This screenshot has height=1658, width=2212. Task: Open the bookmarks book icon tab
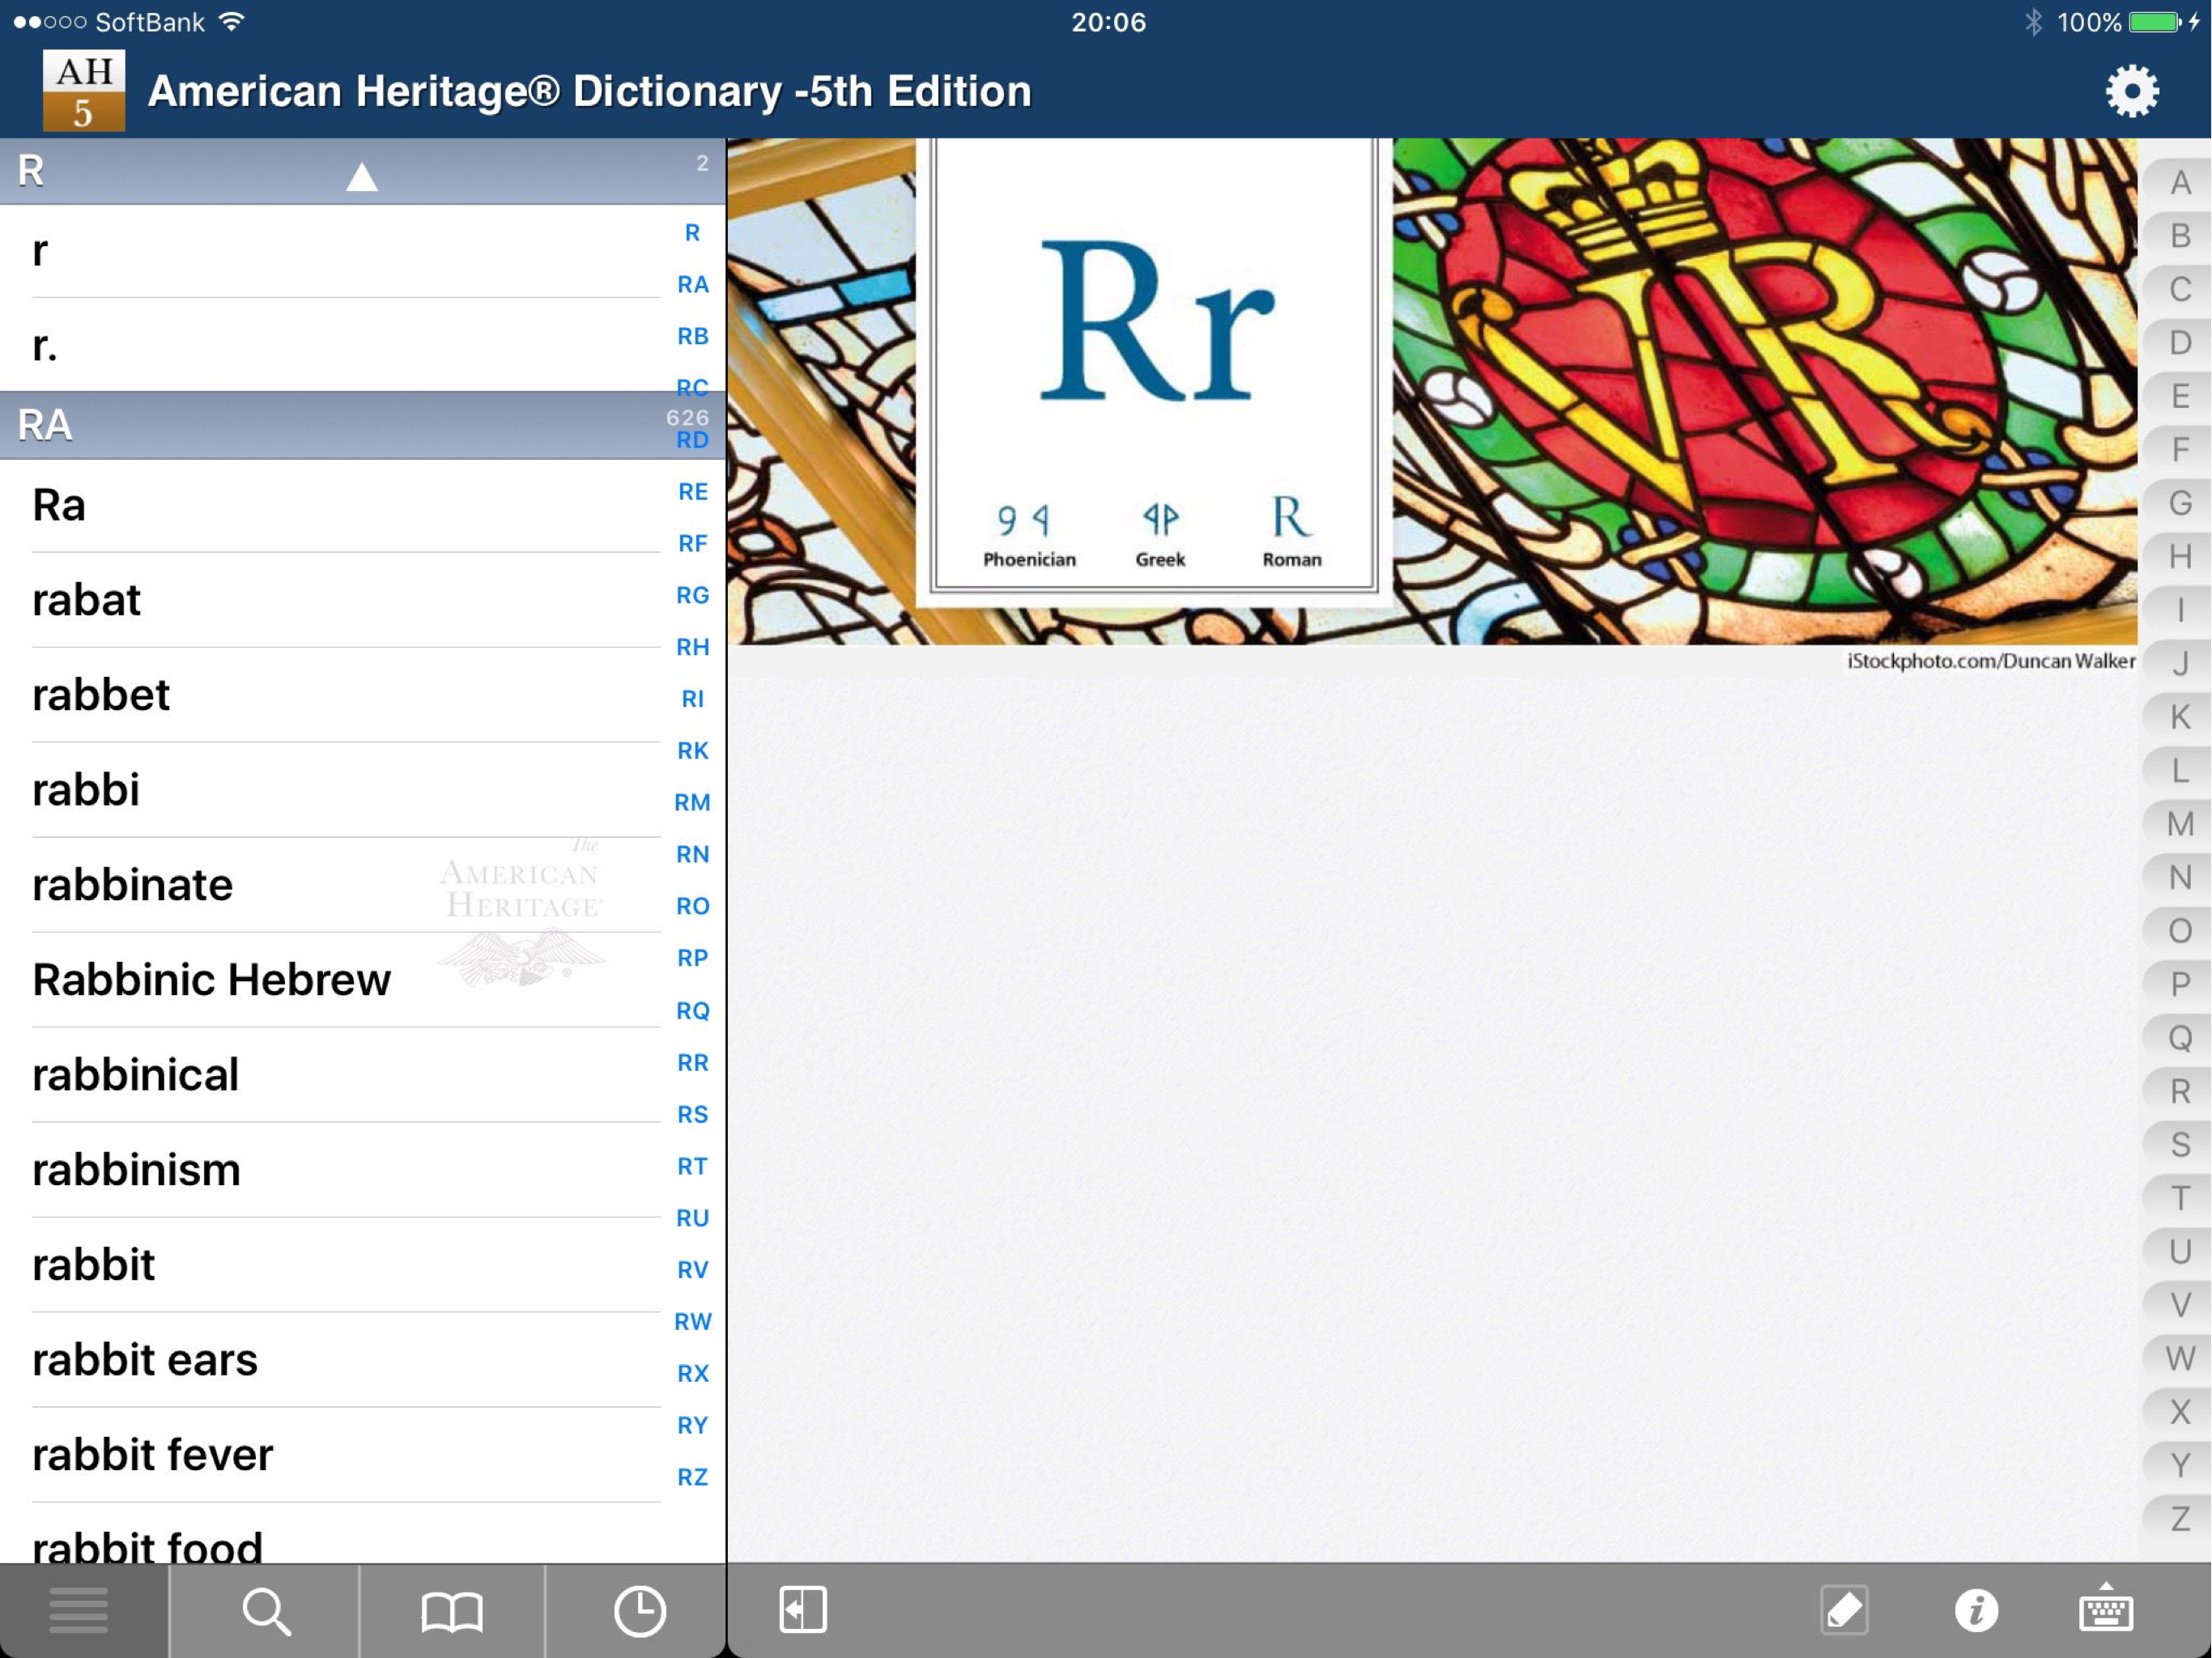point(452,1611)
